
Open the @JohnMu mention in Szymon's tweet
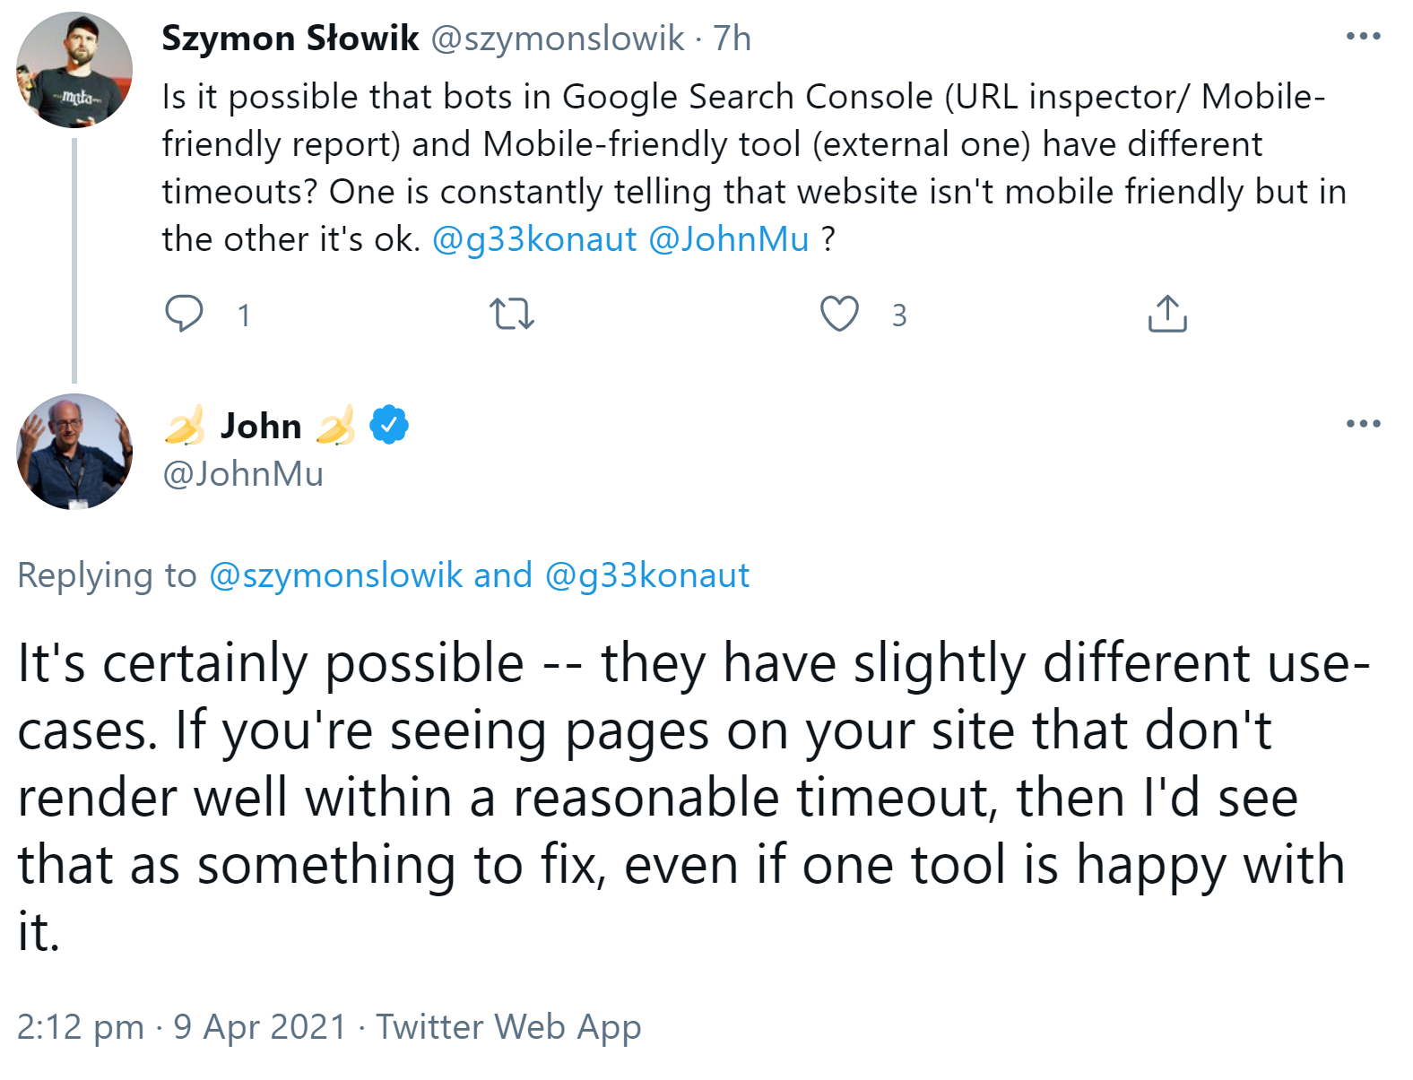[x=728, y=239]
